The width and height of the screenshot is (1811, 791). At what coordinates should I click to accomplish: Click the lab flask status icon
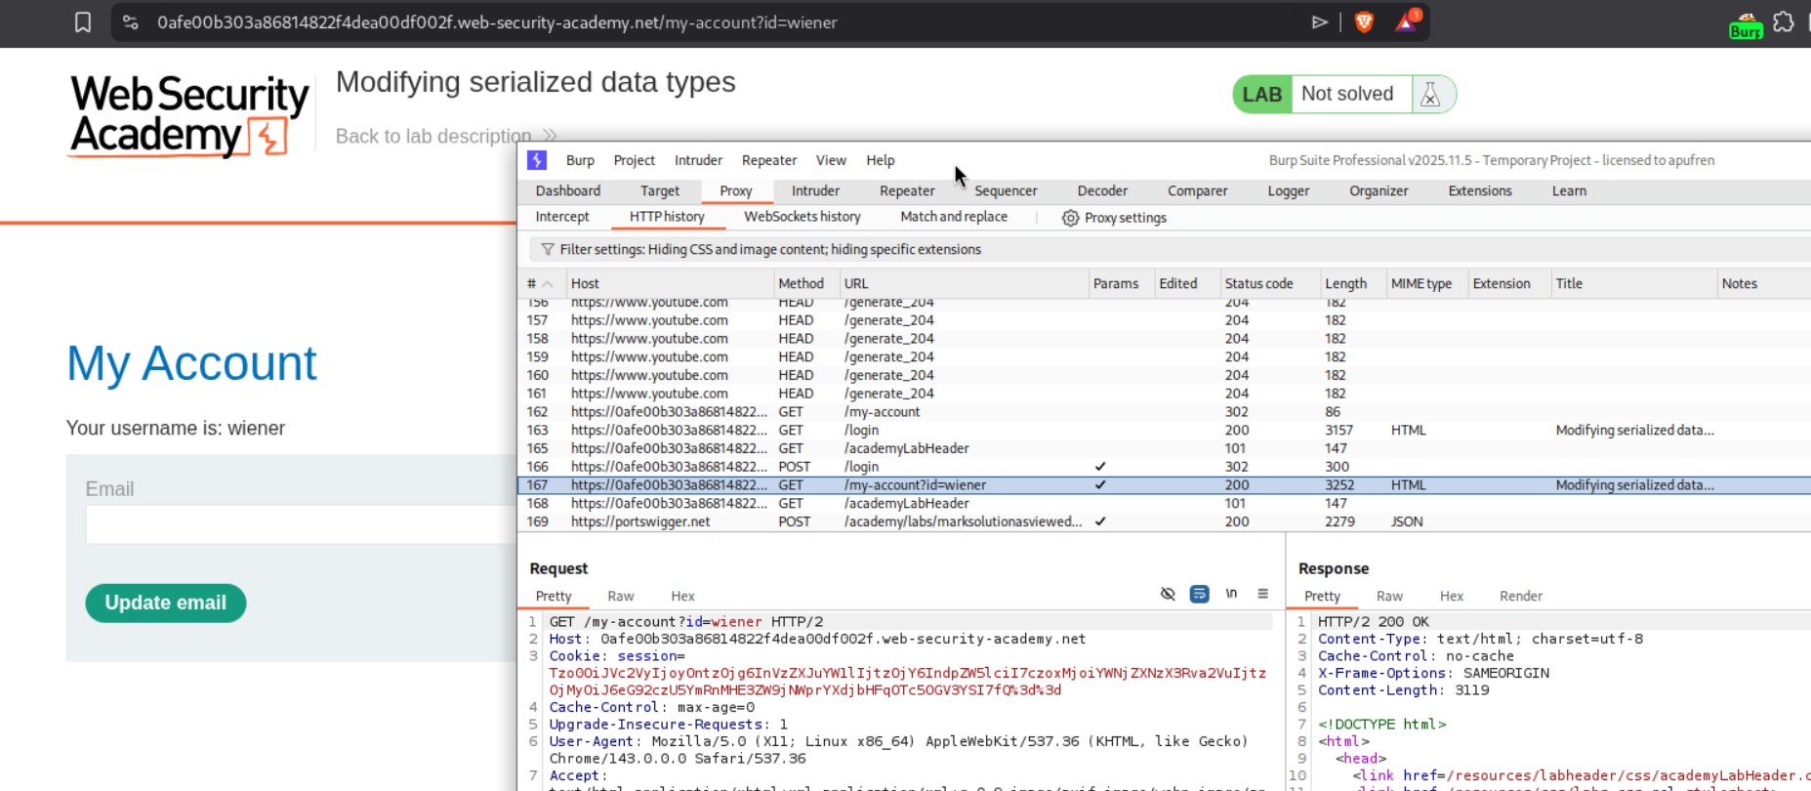tap(1430, 95)
